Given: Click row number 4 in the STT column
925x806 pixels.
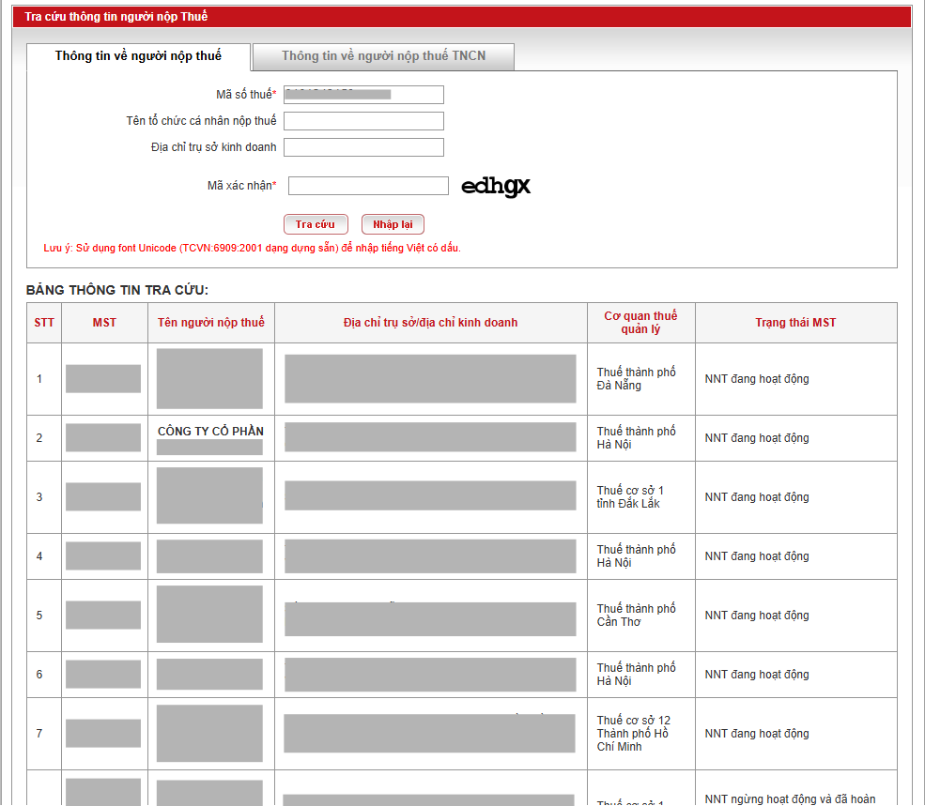Looking at the screenshot, I should 39,556.
